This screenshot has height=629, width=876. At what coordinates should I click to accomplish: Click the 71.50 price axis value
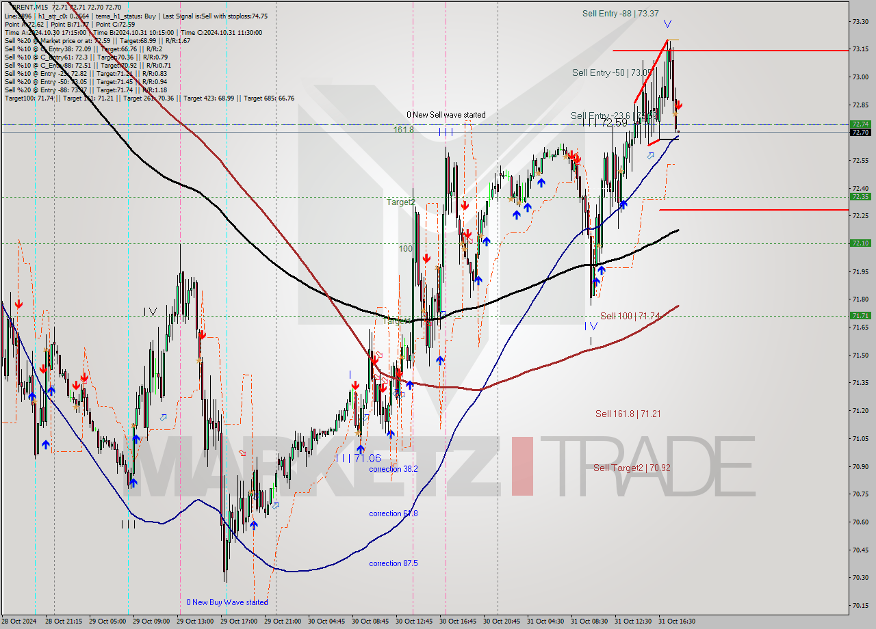click(x=860, y=355)
